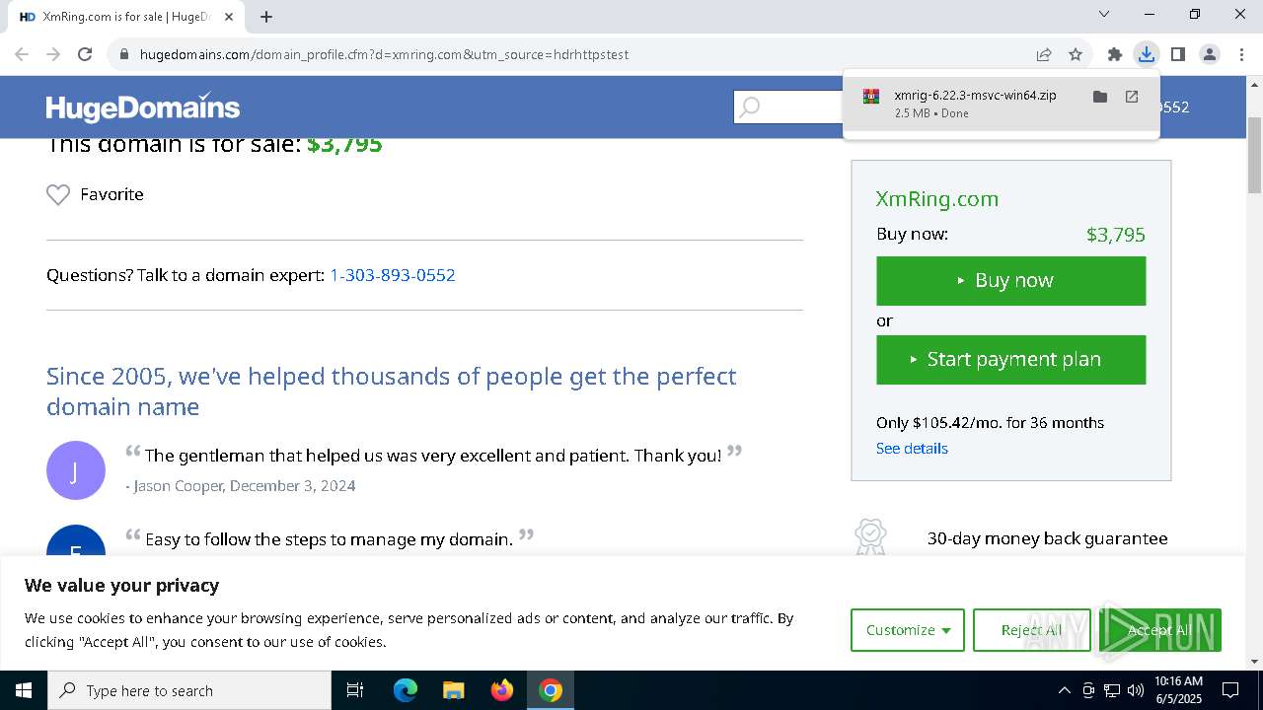
Task: Show xmrig zip file in folder
Action: [x=1100, y=97]
